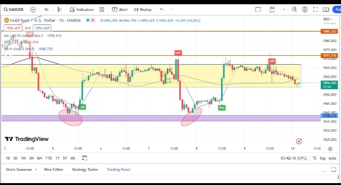Enter fullscreen mode icon
The width and height of the screenshot is (341, 185).
pyautogui.click(x=315, y=9)
